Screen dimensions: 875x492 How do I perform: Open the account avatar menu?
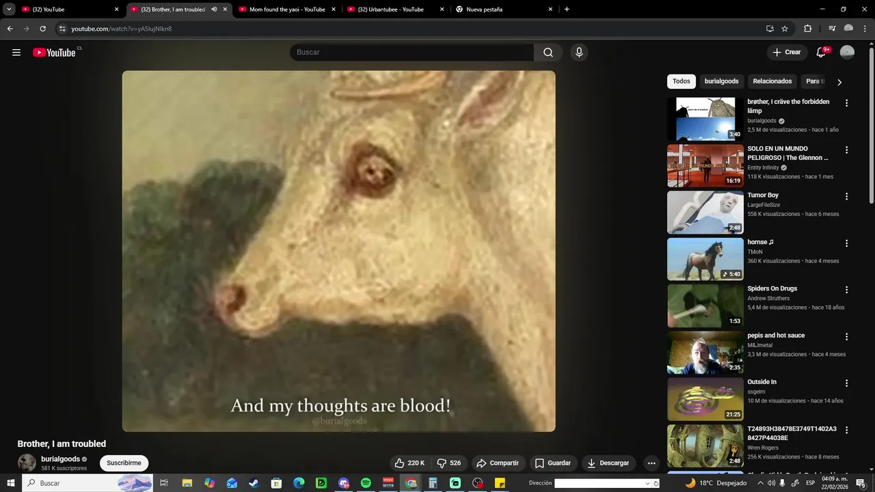click(847, 53)
